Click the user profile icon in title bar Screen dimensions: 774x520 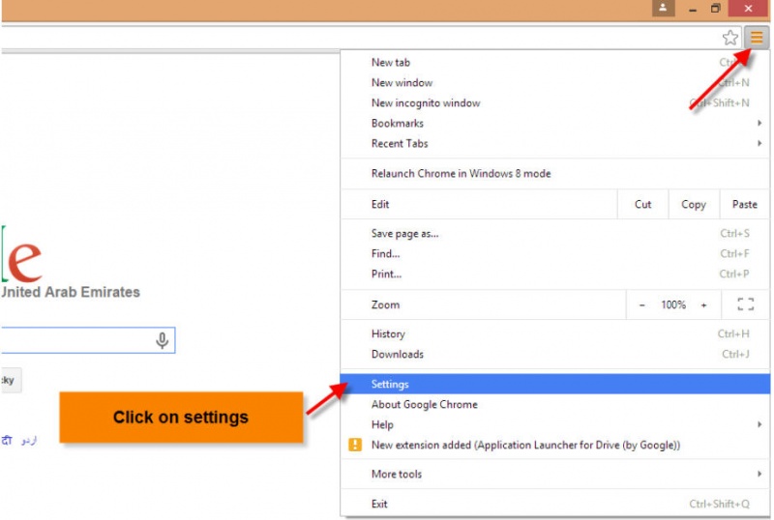(663, 8)
